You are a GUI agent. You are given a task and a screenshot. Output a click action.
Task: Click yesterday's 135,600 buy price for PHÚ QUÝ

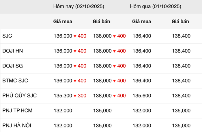pos(142,96)
